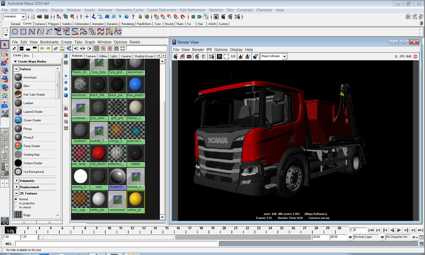The width and height of the screenshot is (425, 255).
Task: Click the Ramp Shader node icon
Action: 18,146
